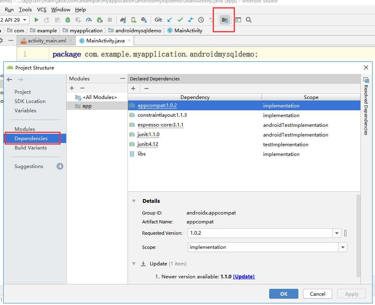Viewport: 375px width, 305px height.
Task: Click Apply Changes and Restart Activity icon
Action: coord(47,20)
